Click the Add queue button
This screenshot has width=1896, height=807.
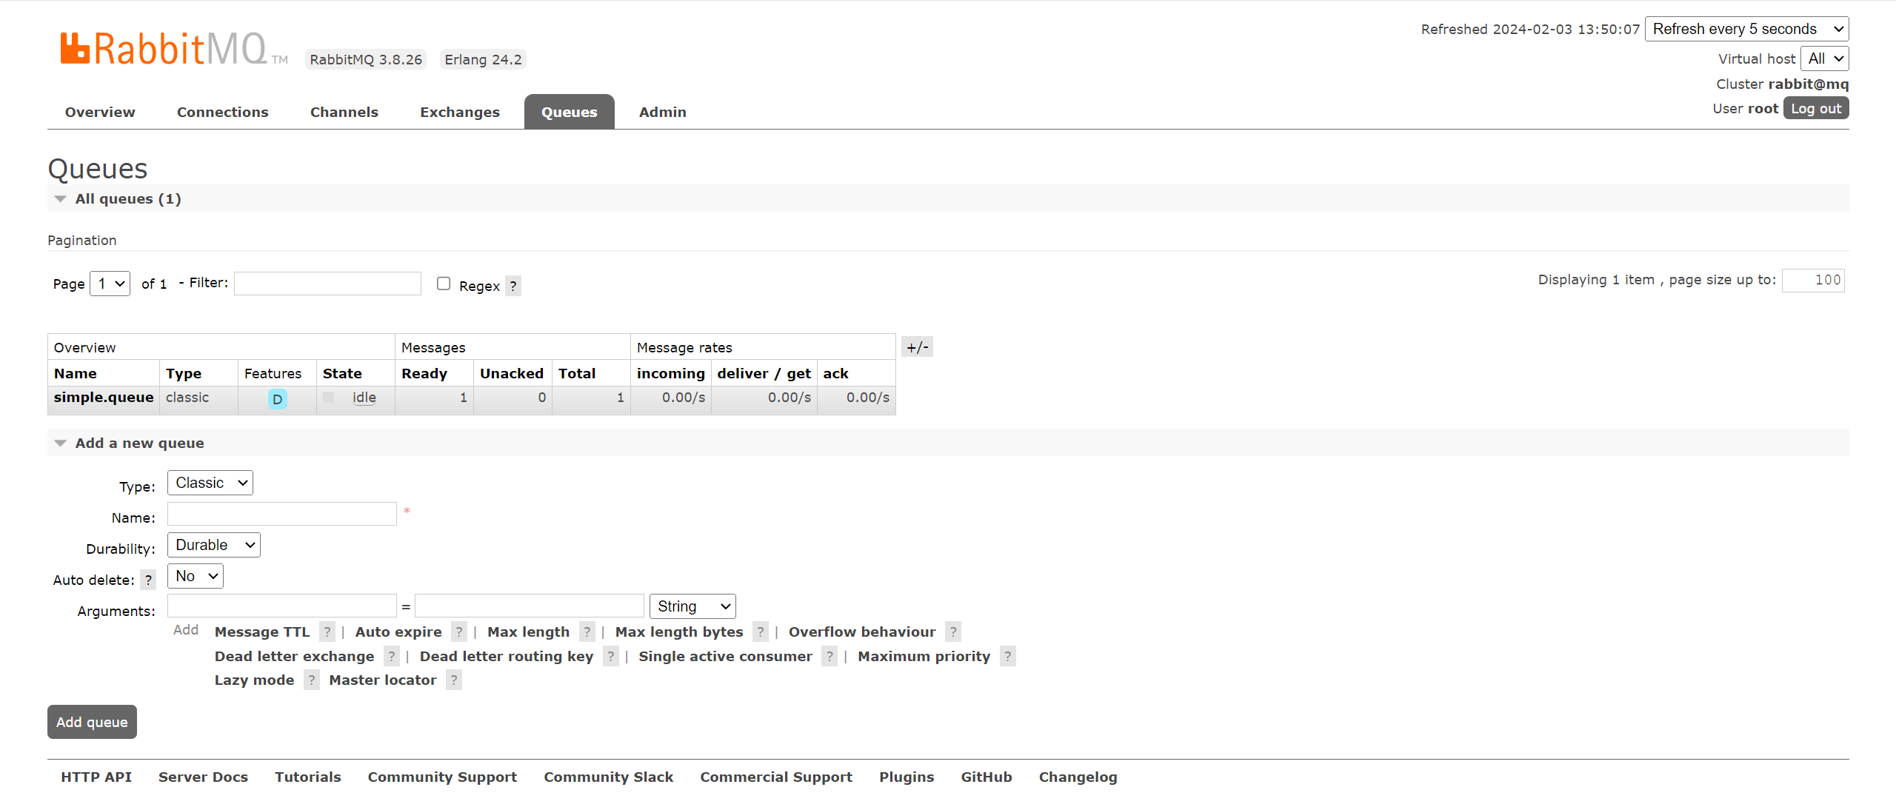(x=91, y=722)
